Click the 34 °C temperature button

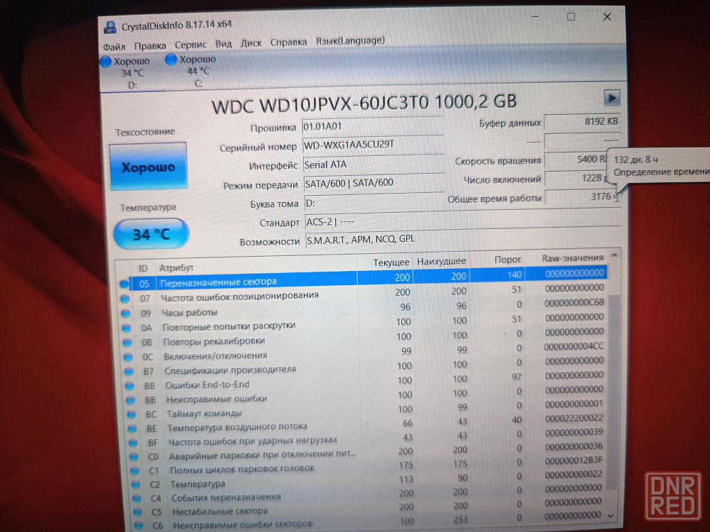(x=151, y=234)
